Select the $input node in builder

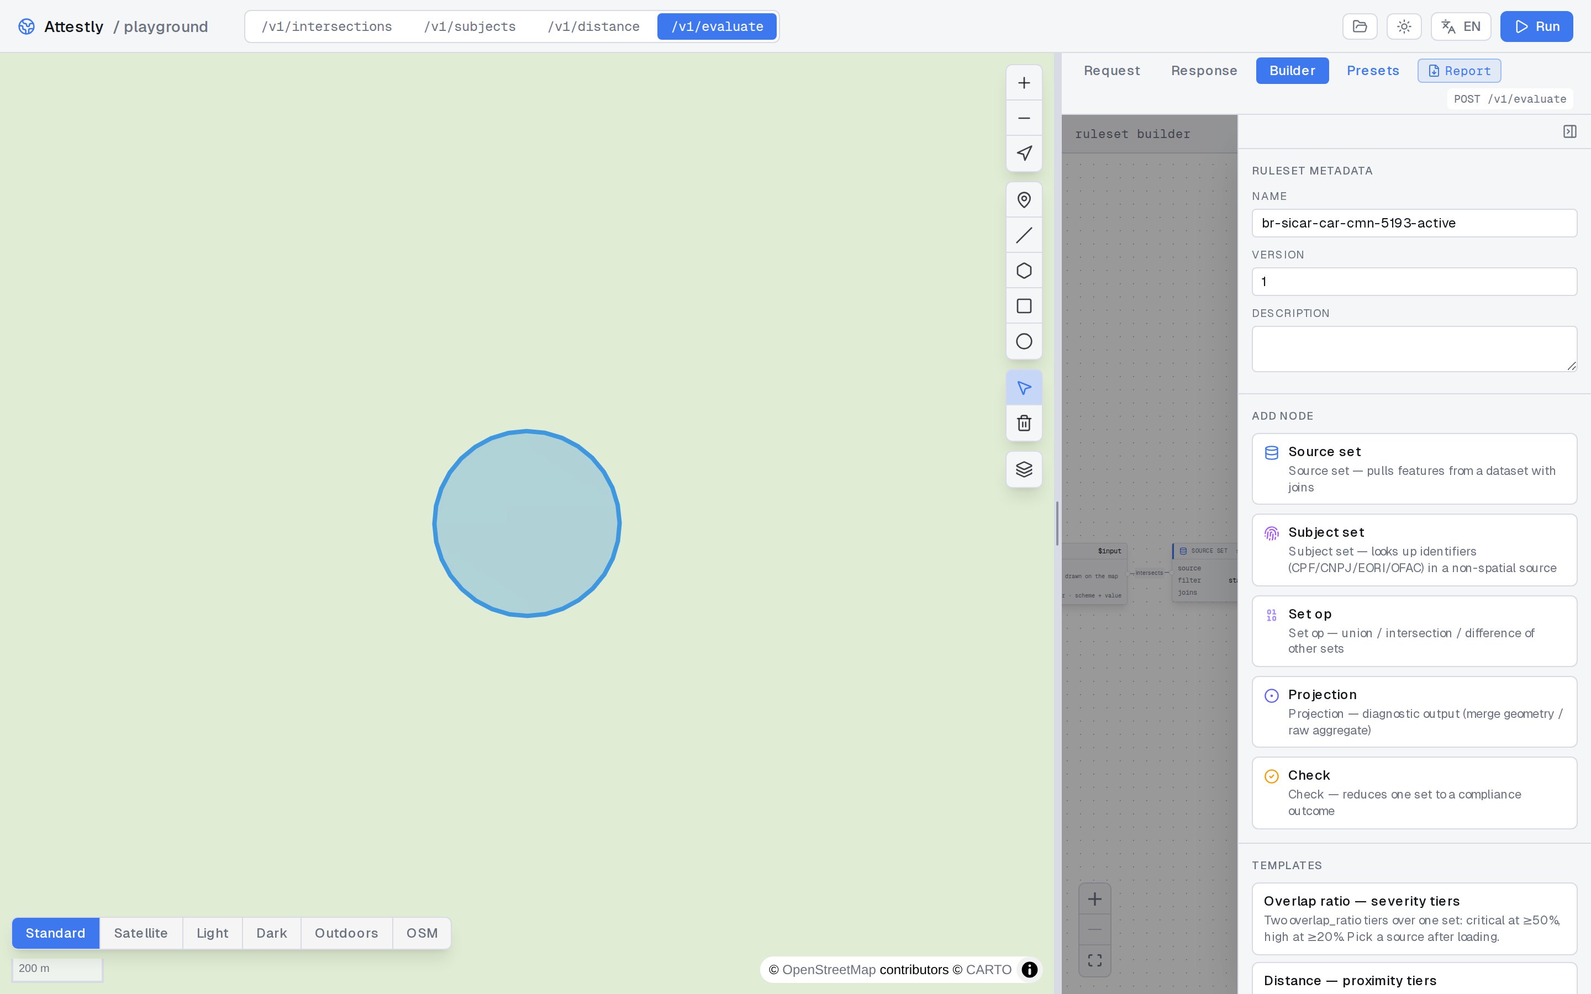pyautogui.click(x=1094, y=573)
